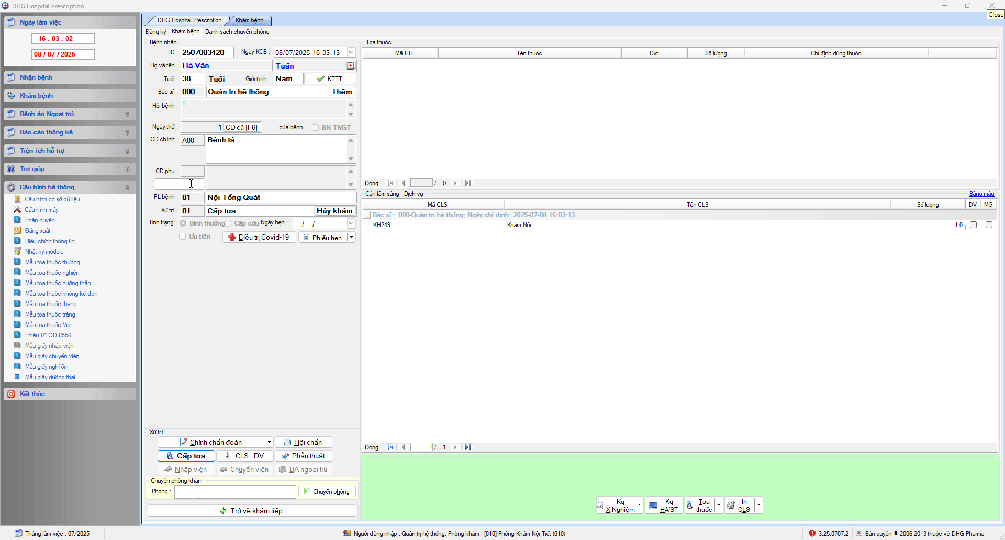Click Hội chẩn button
The width and height of the screenshot is (1005, 540).
(x=304, y=443)
